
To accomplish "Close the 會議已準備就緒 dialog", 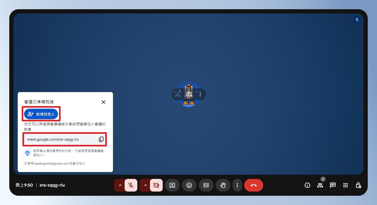I will pos(103,102).
